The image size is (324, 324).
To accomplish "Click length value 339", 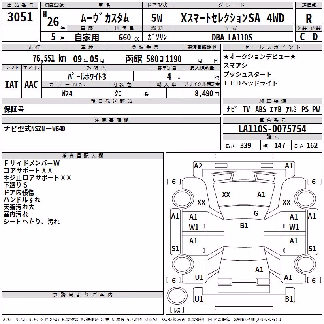I will coord(246,145).
